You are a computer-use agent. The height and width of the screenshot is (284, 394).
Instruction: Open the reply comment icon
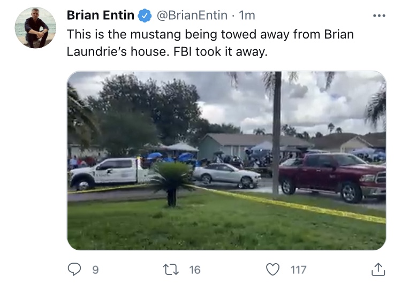[x=74, y=269]
